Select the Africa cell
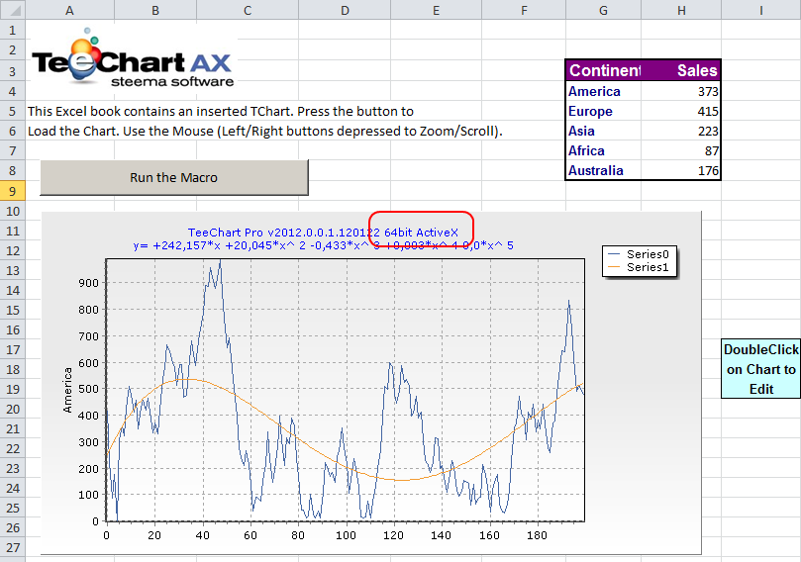This screenshot has width=801, height=562. point(604,150)
